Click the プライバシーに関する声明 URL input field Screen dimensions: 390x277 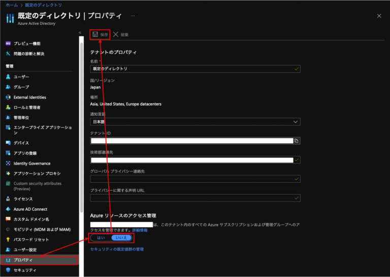[x=195, y=198]
